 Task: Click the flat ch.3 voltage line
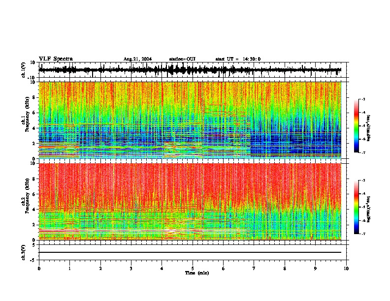pyautogui.click(x=190, y=252)
